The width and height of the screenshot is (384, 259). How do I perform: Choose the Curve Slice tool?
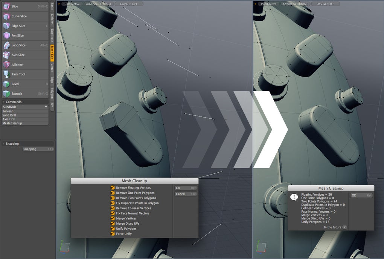(25, 16)
